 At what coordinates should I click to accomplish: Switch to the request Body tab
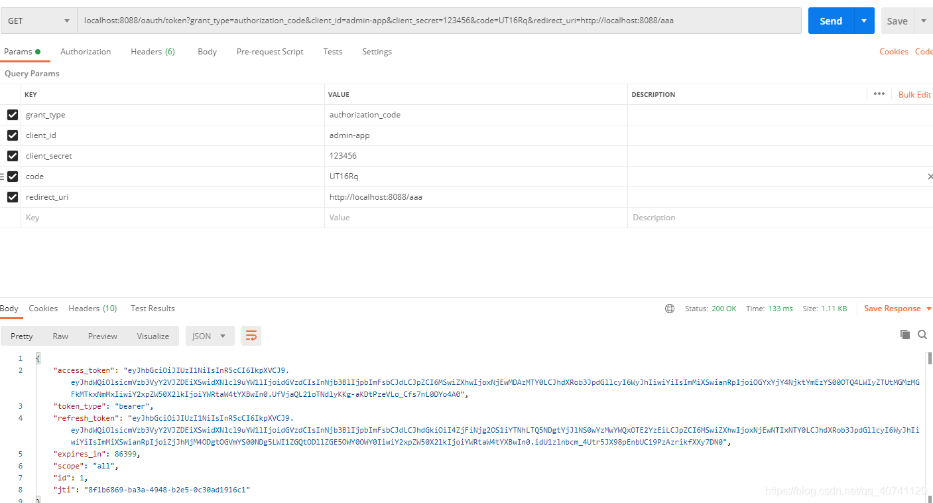click(207, 52)
